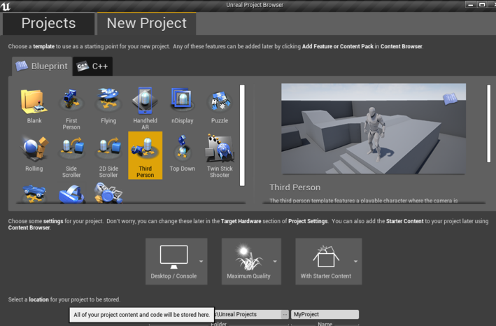Switch to the Projects tab
Image resolution: width=496 pixels, height=326 pixels.
(x=48, y=23)
